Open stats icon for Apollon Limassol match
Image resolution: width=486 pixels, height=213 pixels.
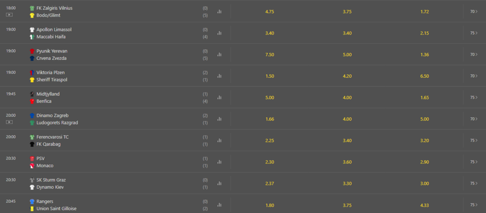pos(219,33)
